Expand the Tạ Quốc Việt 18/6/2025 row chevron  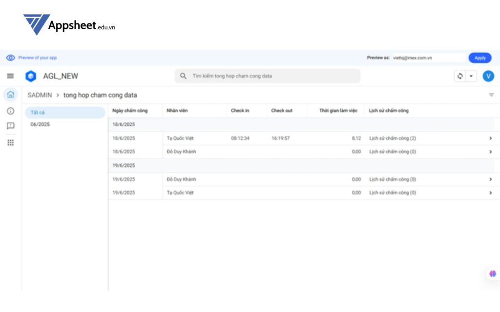click(490, 138)
